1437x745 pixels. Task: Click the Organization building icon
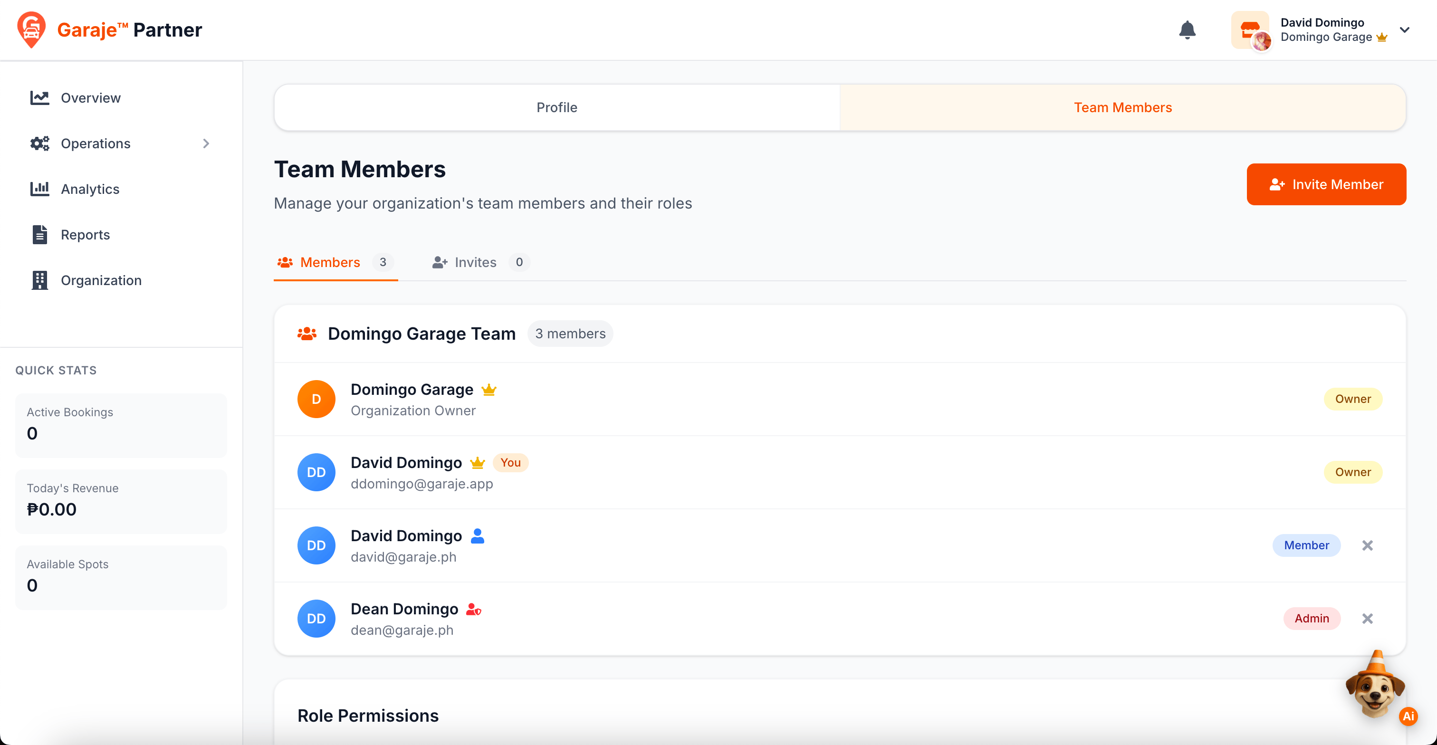tap(39, 280)
